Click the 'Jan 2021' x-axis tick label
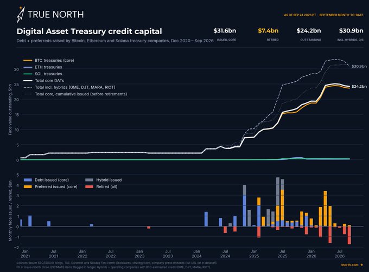 tap(25, 254)
